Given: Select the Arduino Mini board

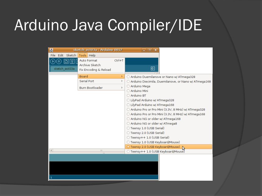Looking at the screenshot, I should tap(169, 91).
